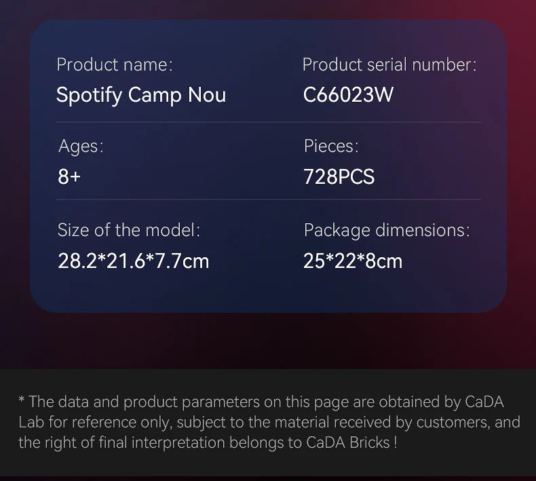Click the divider line below the Ages row
Viewport: 536px width, 481px height.
268,199
